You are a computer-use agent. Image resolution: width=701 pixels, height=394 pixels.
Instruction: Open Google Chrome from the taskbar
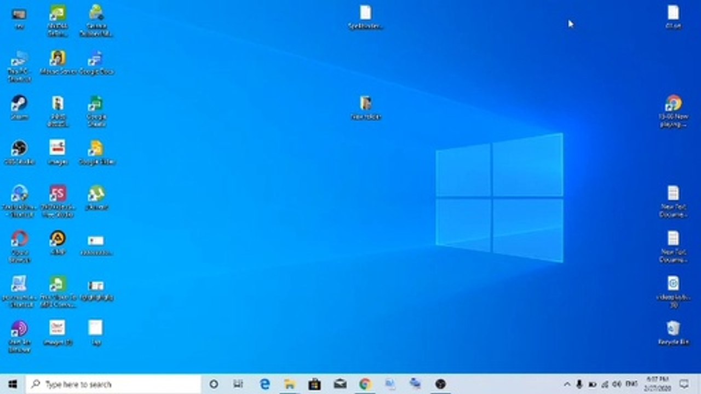(365, 384)
